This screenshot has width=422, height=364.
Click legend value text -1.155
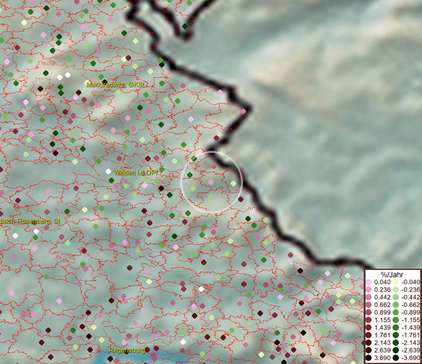[x=410, y=320]
